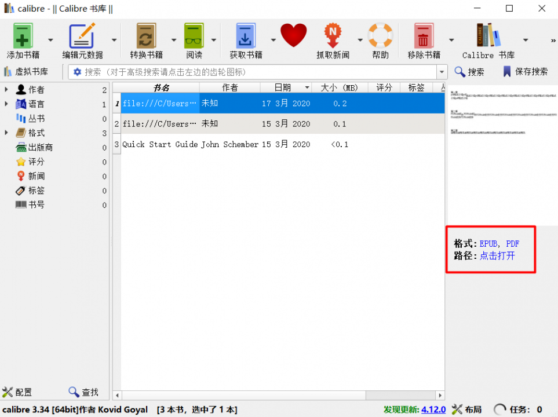The height and width of the screenshot is (417, 558).
Task: Sort by Size (大小 MB) column header
Action: click(x=340, y=87)
